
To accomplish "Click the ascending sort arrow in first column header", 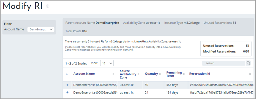I will (67, 74).
